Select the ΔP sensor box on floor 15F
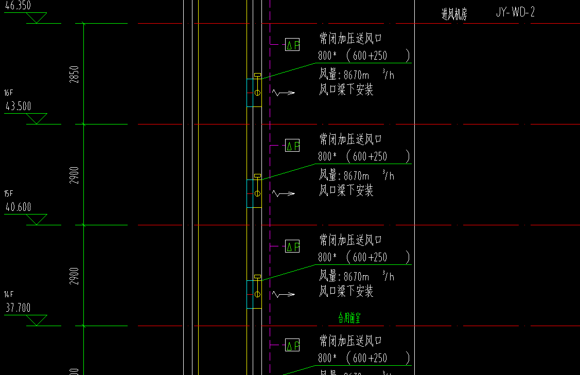The width and height of the screenshot is (580, 375). point(292,146)
